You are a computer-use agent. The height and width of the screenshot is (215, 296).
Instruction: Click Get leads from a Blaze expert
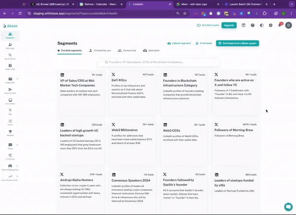pyautogui.click(x=237, y=43)
